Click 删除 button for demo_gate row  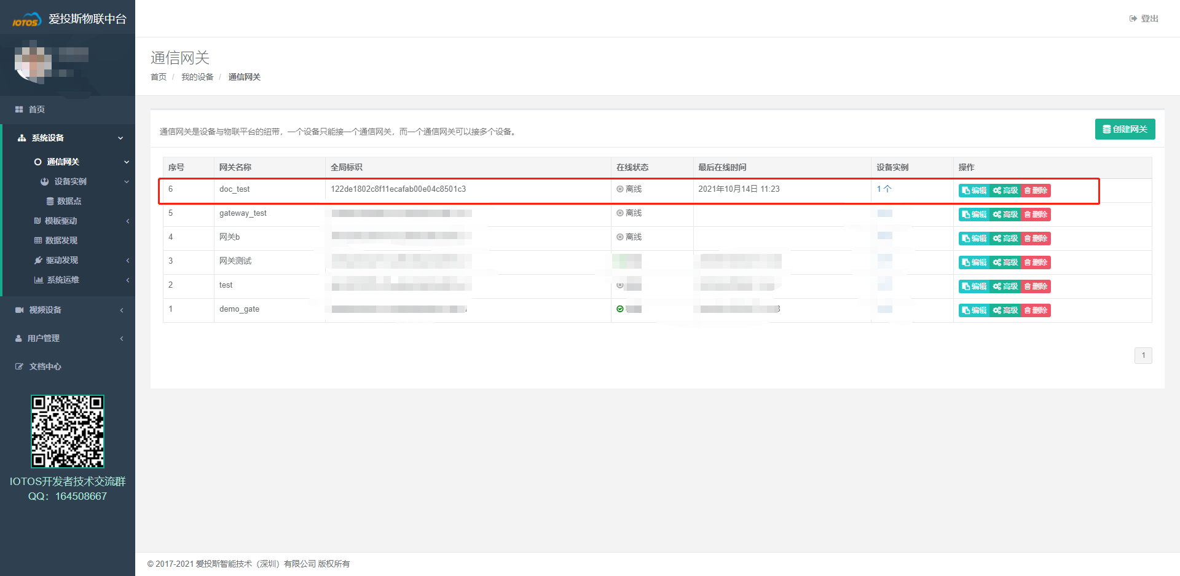(x=1036, y=310)
